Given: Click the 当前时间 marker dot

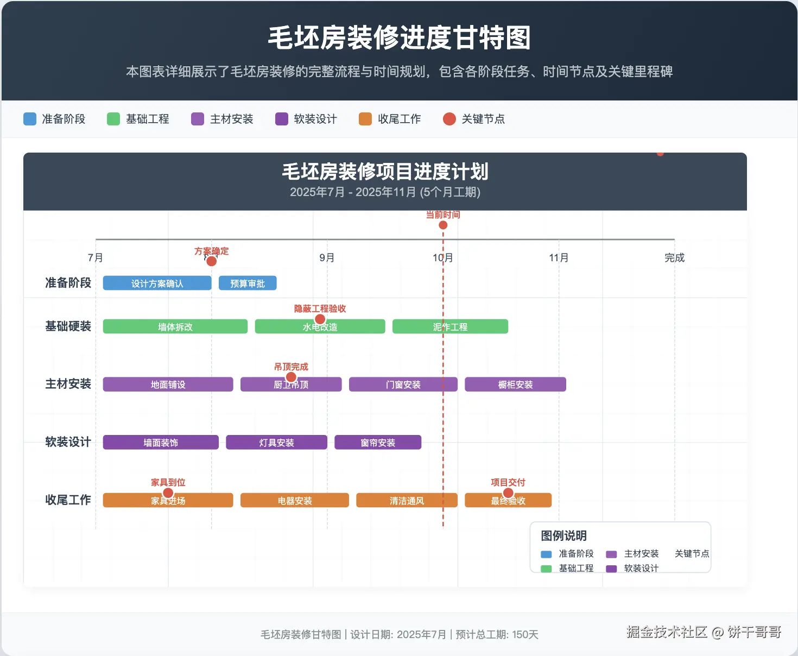Looking at the screenshot, I should coord(443,225).
